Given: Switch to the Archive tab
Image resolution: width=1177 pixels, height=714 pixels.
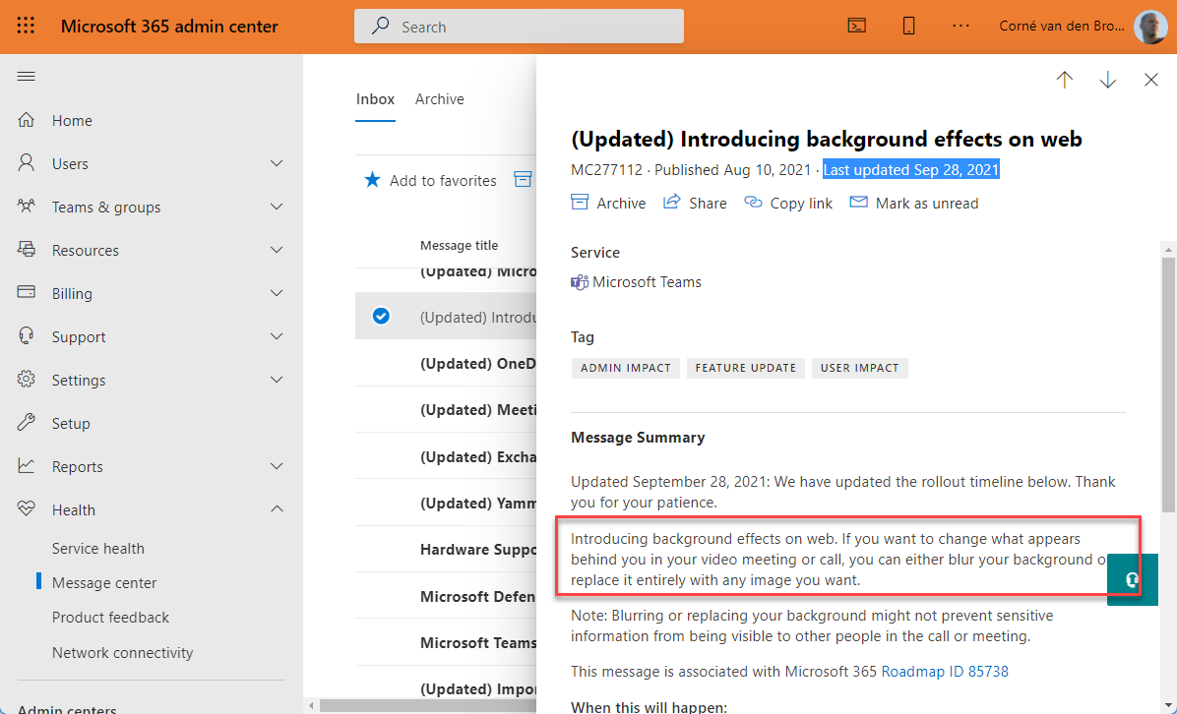Looking at the screenshot, I should point(439,99).
